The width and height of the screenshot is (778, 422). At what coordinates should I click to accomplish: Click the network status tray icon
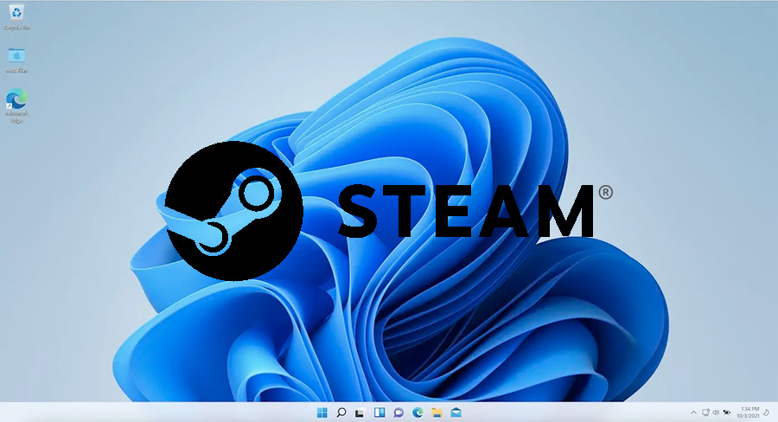pos(705,412)
